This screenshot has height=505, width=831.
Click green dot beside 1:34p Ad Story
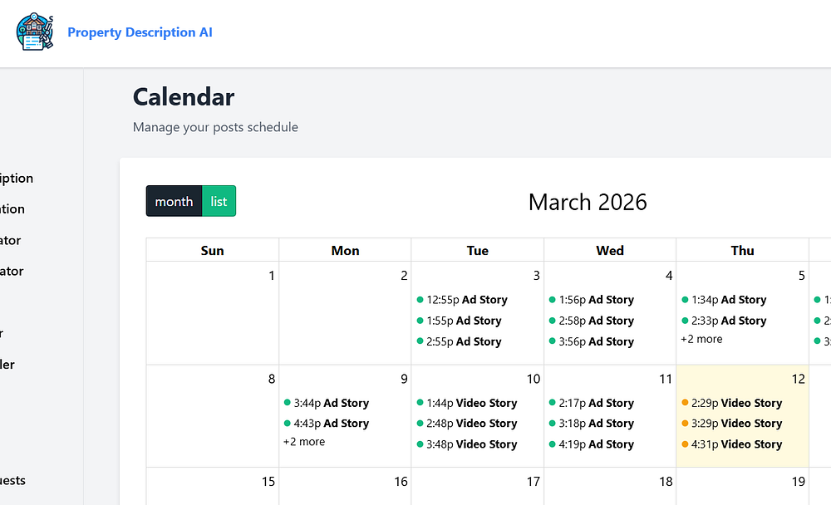click(x=685, y=300)
